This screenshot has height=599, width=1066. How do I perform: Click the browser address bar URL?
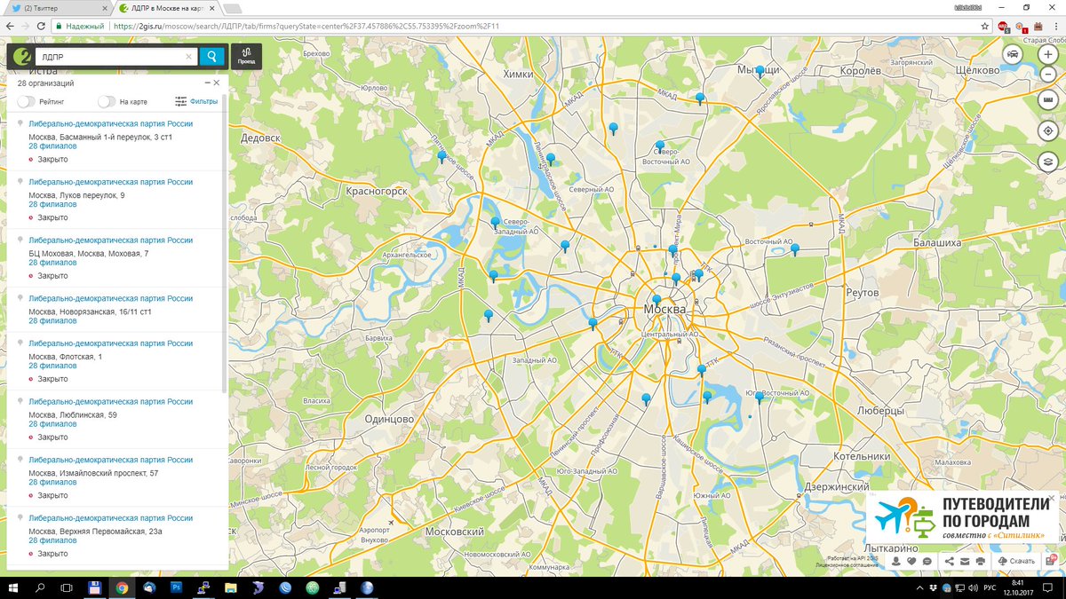coord(306,27)
